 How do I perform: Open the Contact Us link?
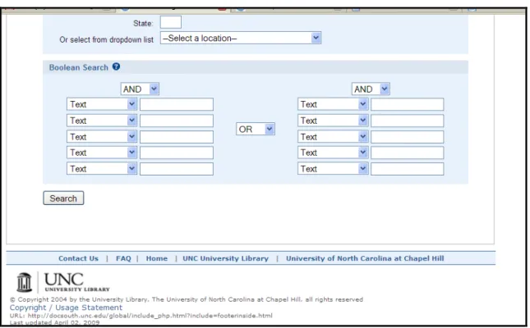(78, 258)
